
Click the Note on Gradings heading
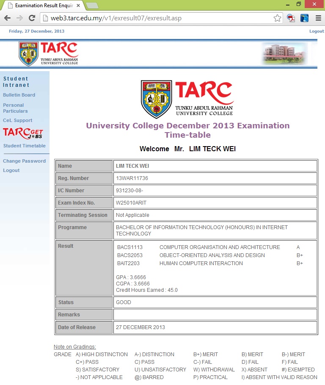75,347
